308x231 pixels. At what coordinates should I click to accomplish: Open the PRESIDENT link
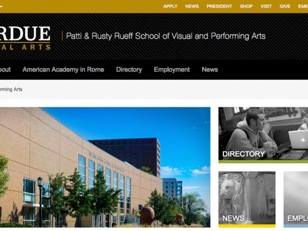click(x=219, y=6)
